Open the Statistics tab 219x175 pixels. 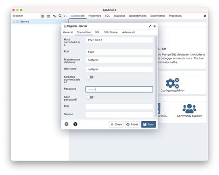point(120,16)
